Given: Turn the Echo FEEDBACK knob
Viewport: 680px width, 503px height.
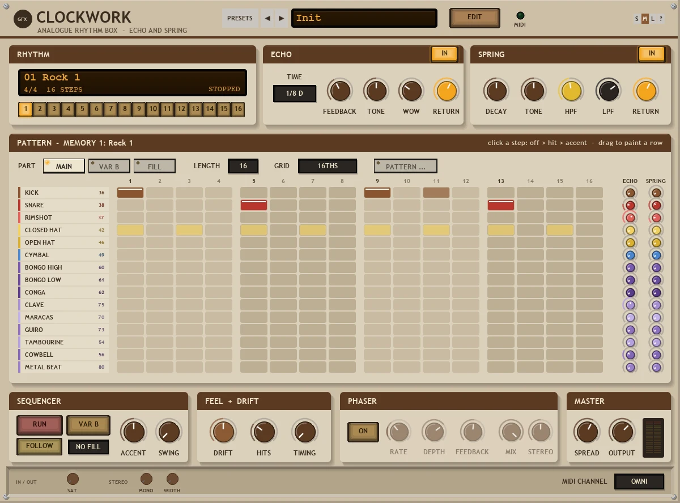Looking at the screenshot, I should pyautogui.click(x=340, y=91).
